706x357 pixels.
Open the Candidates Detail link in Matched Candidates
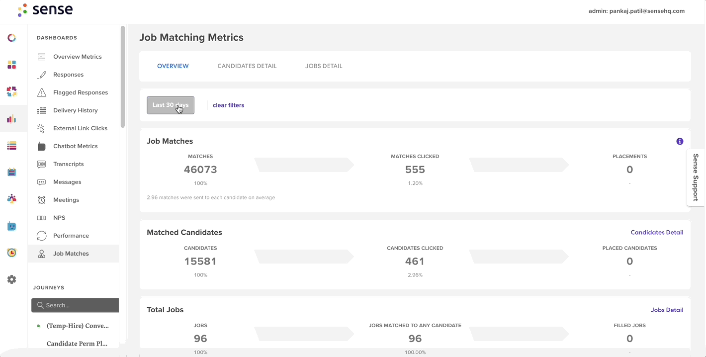(x=657, y=232)
